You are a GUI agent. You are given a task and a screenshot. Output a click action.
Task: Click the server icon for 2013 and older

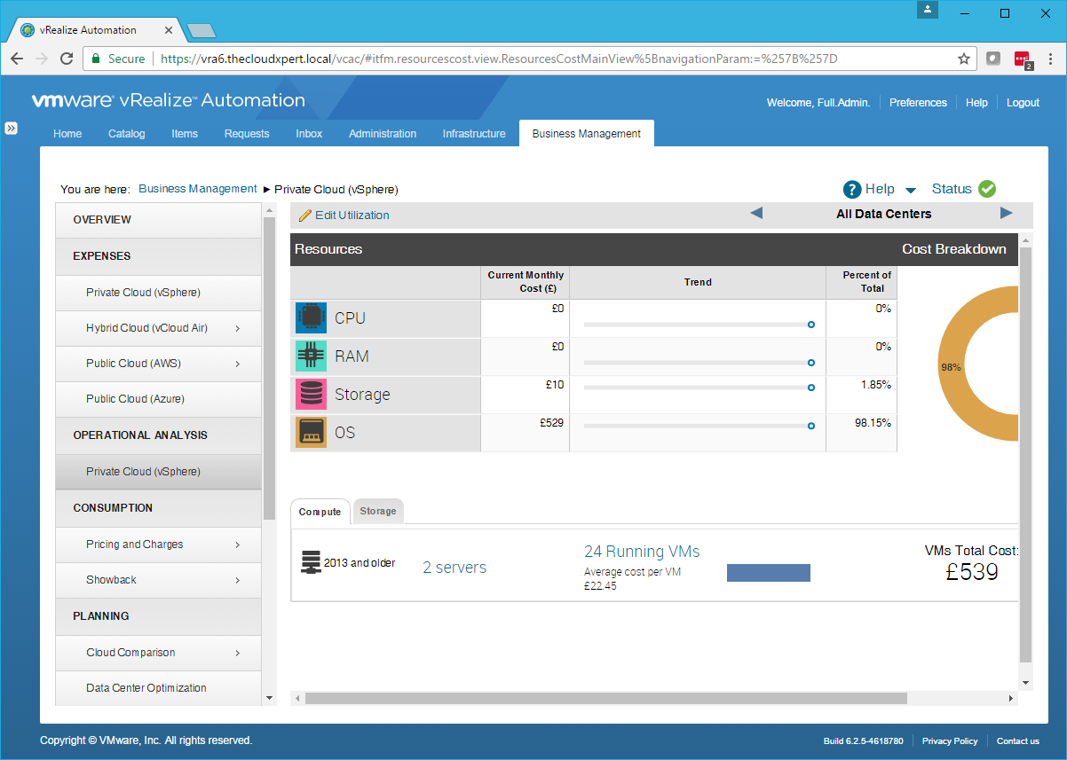(311, 562)
